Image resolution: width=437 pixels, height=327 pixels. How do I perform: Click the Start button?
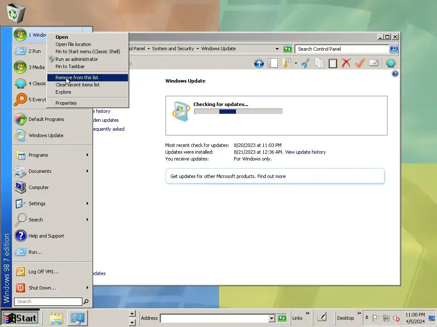click(20, 318)
